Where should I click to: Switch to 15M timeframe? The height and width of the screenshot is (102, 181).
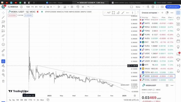tap(28, 7)
